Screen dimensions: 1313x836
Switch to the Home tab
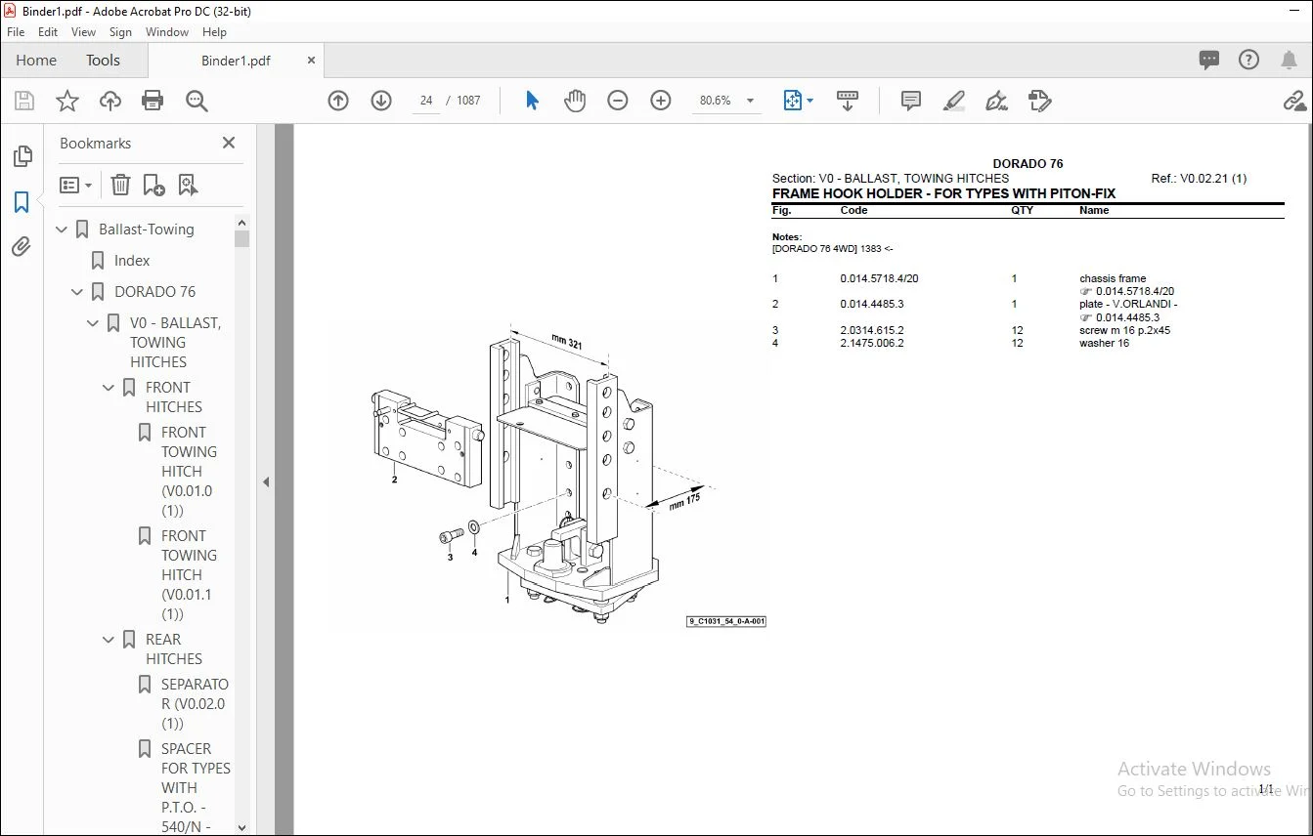coord(36,60)
